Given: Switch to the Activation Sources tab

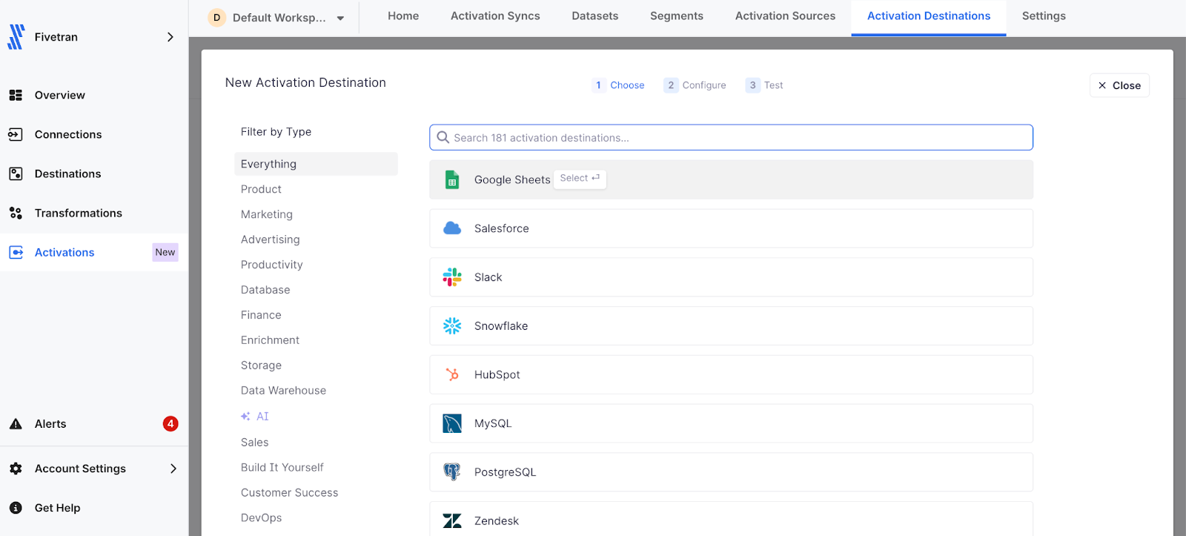Looking at the screenshot, I should (x=785, y=16).
